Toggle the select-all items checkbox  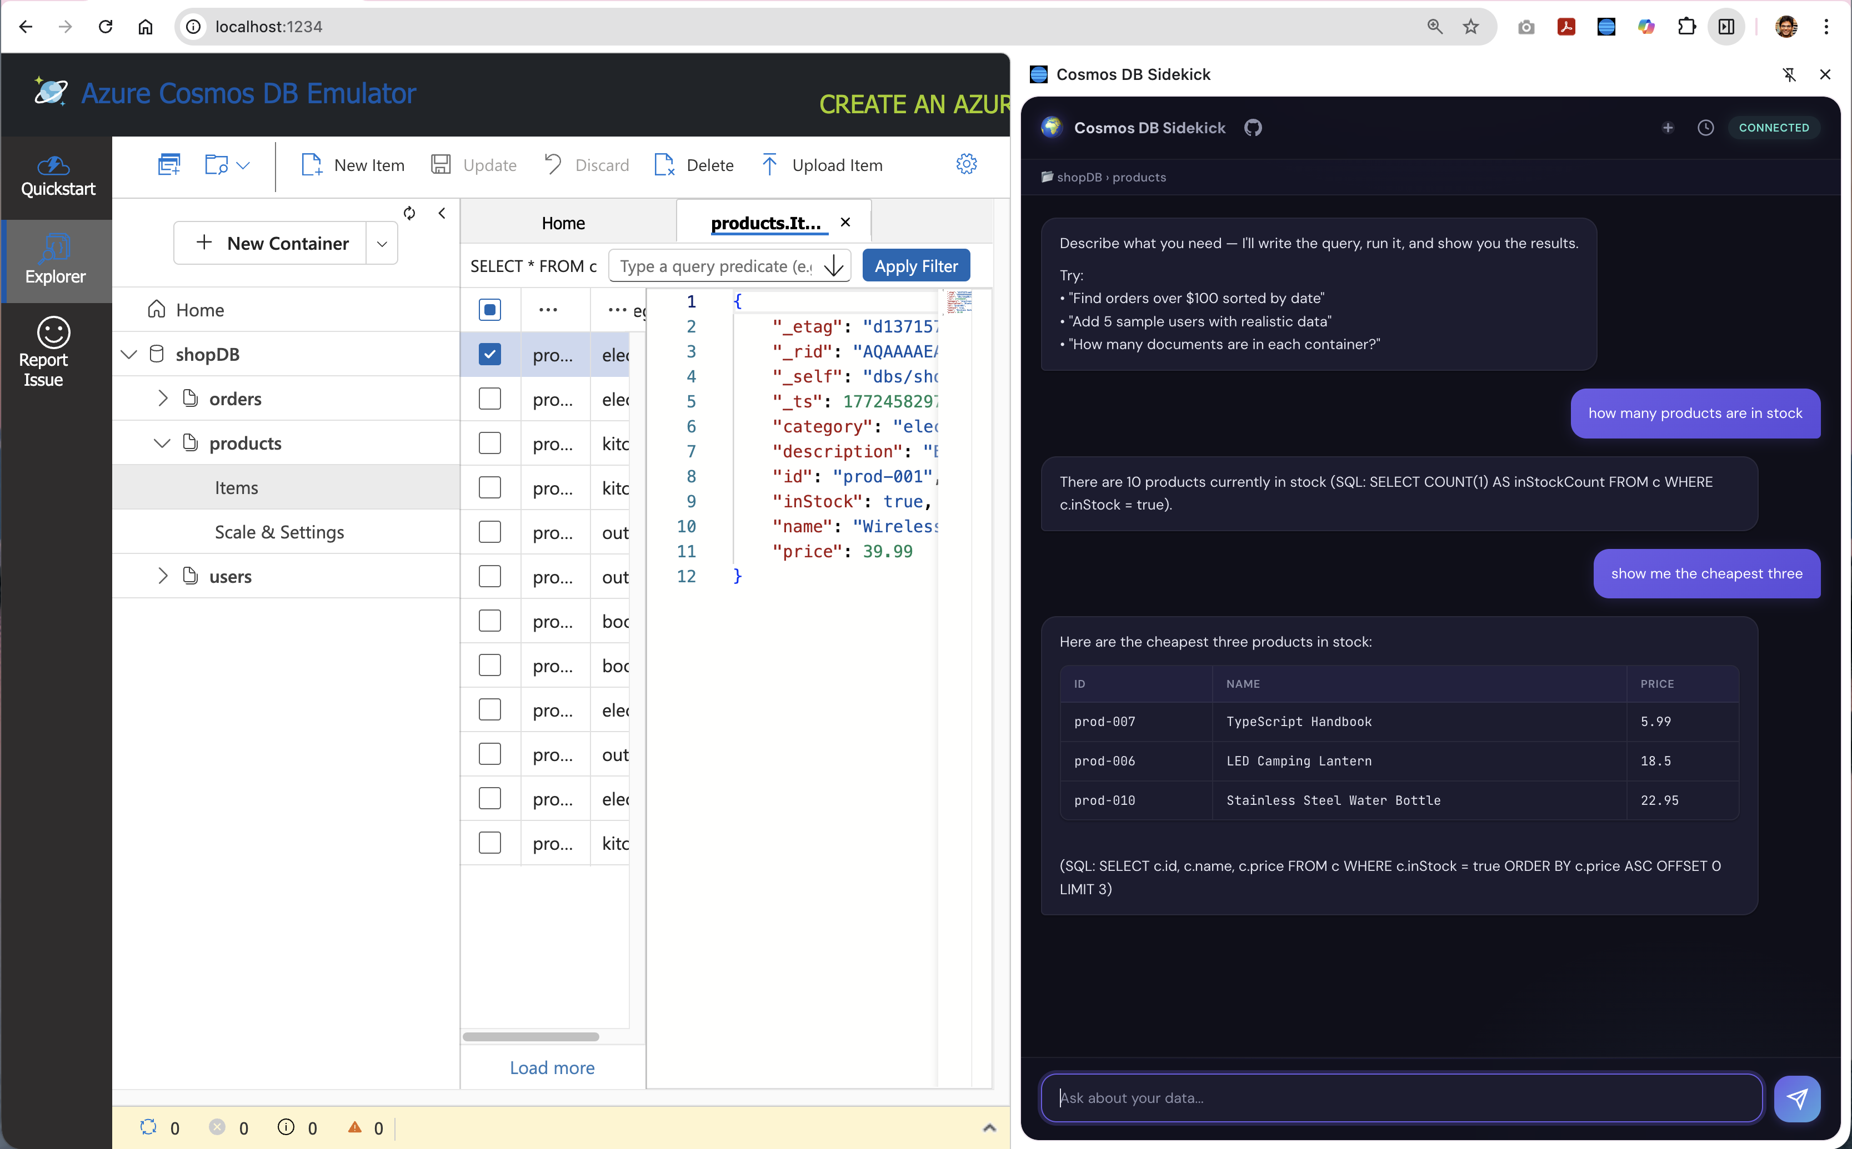pos(490,309)
